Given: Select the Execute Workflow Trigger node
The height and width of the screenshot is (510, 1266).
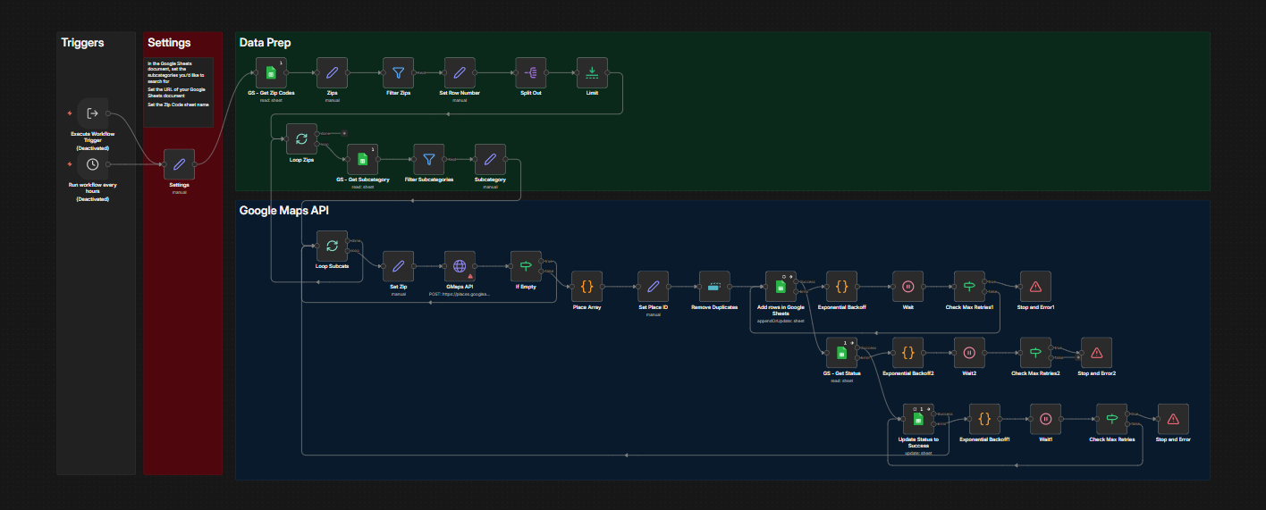Looking at the screenshot, I should tap(91, 113).
